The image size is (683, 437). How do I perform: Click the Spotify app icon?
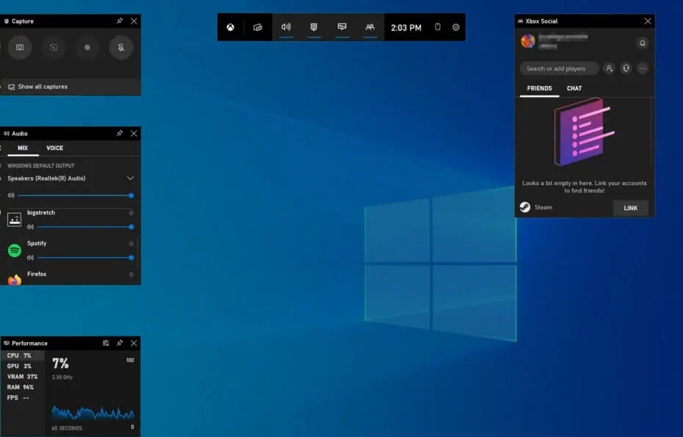15,250
